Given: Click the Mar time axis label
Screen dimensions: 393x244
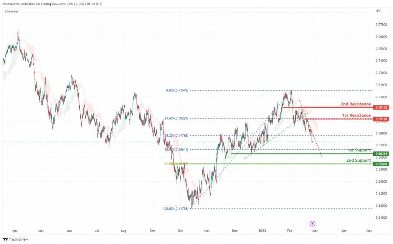Looking at the screenshot, I should click(x=315, y=231).
